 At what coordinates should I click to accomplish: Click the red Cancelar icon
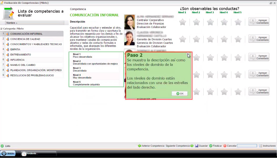(x=225, y=146)
